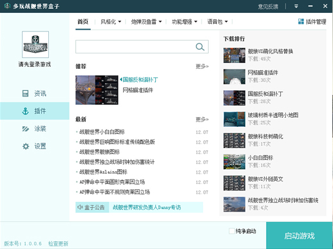Open 战舰世界小白白图标 in latest list
333x249 pixels.
(102, 132)
